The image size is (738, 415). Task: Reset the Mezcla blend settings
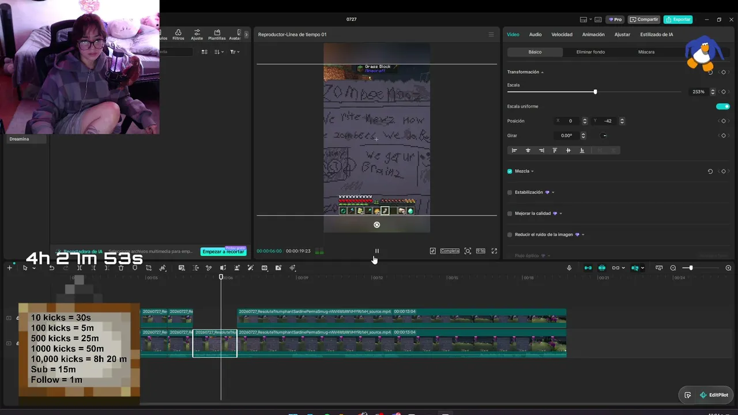(710, 171)
